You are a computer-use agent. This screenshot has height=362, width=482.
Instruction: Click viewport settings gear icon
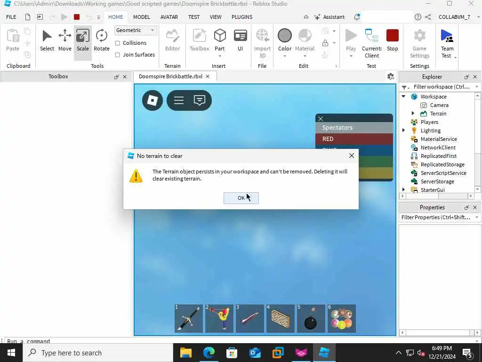390,76
